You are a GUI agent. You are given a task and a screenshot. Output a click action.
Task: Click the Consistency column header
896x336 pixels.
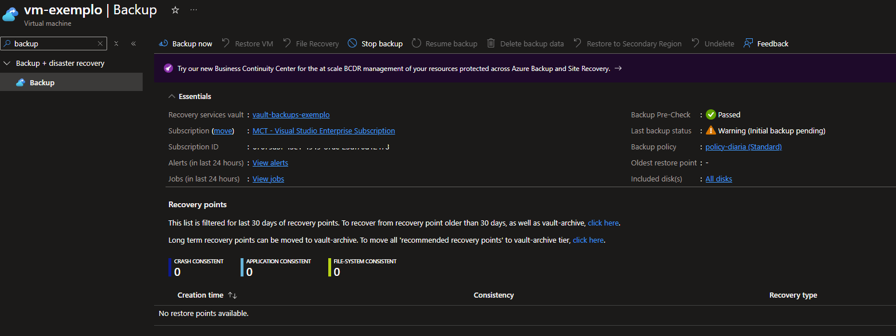point(494,295)
